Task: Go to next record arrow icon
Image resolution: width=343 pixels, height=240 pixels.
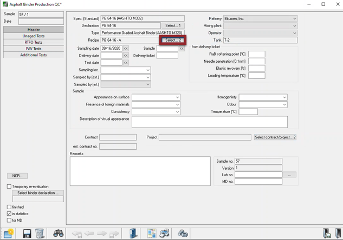Action: 102,234
